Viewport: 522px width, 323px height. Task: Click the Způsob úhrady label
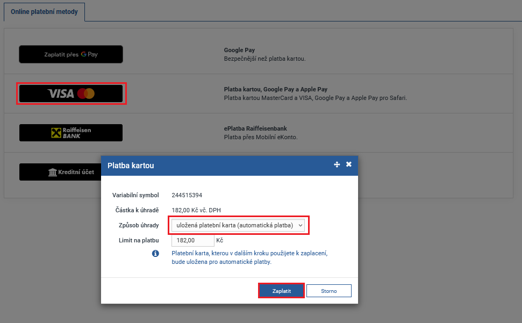[x=139, y=225]
